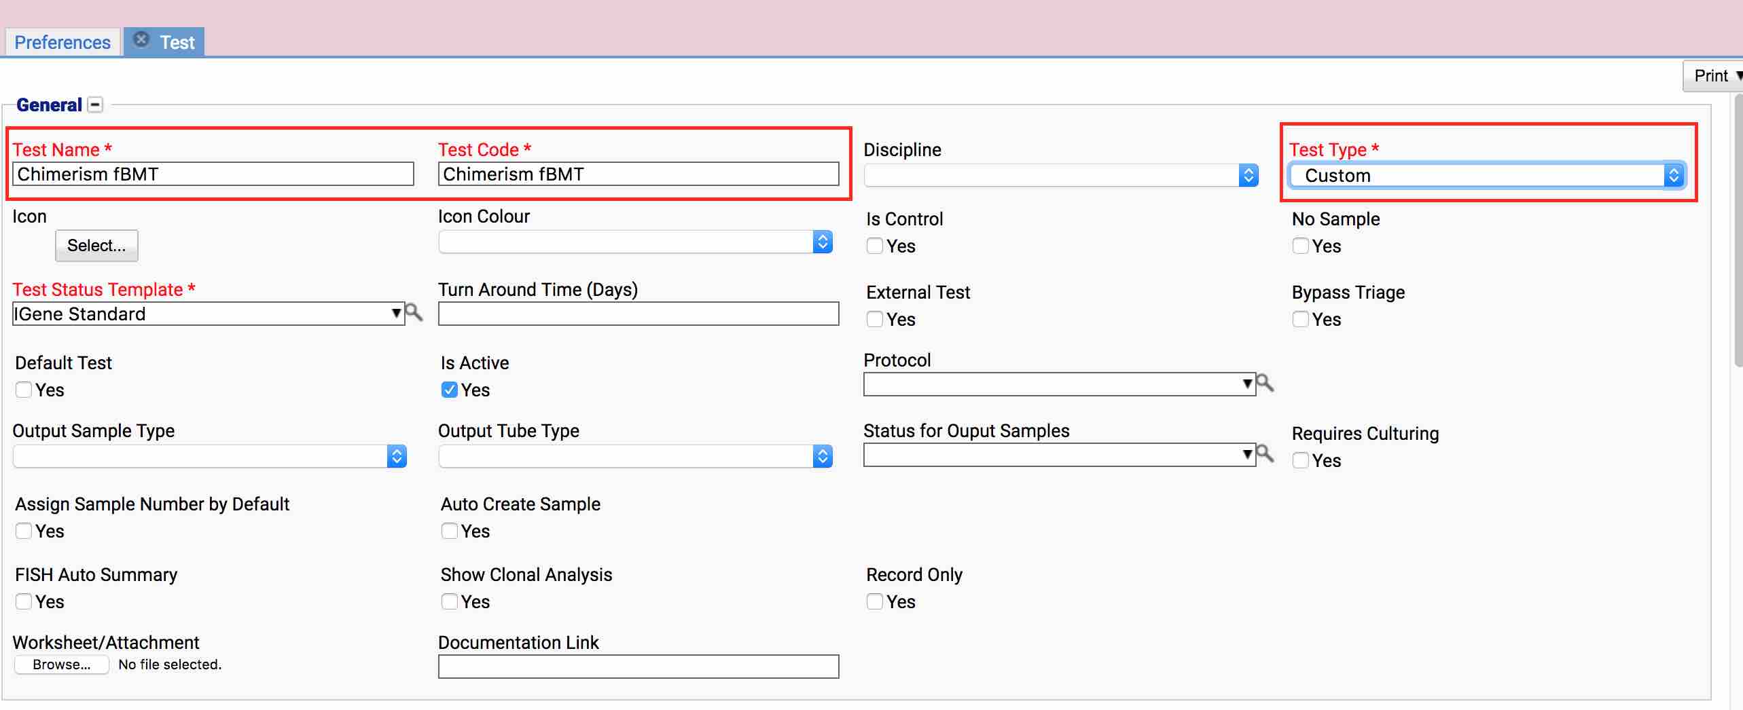Enable Auto Create Sample checkbox
The image size is (1743, 710).
click(449, 531)
